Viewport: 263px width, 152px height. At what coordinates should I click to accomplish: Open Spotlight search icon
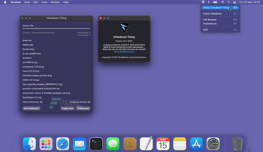click(229, 2)
